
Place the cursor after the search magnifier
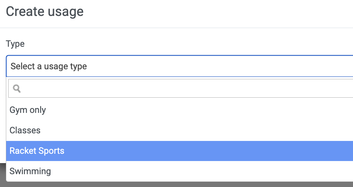click(x=187, y=88)
